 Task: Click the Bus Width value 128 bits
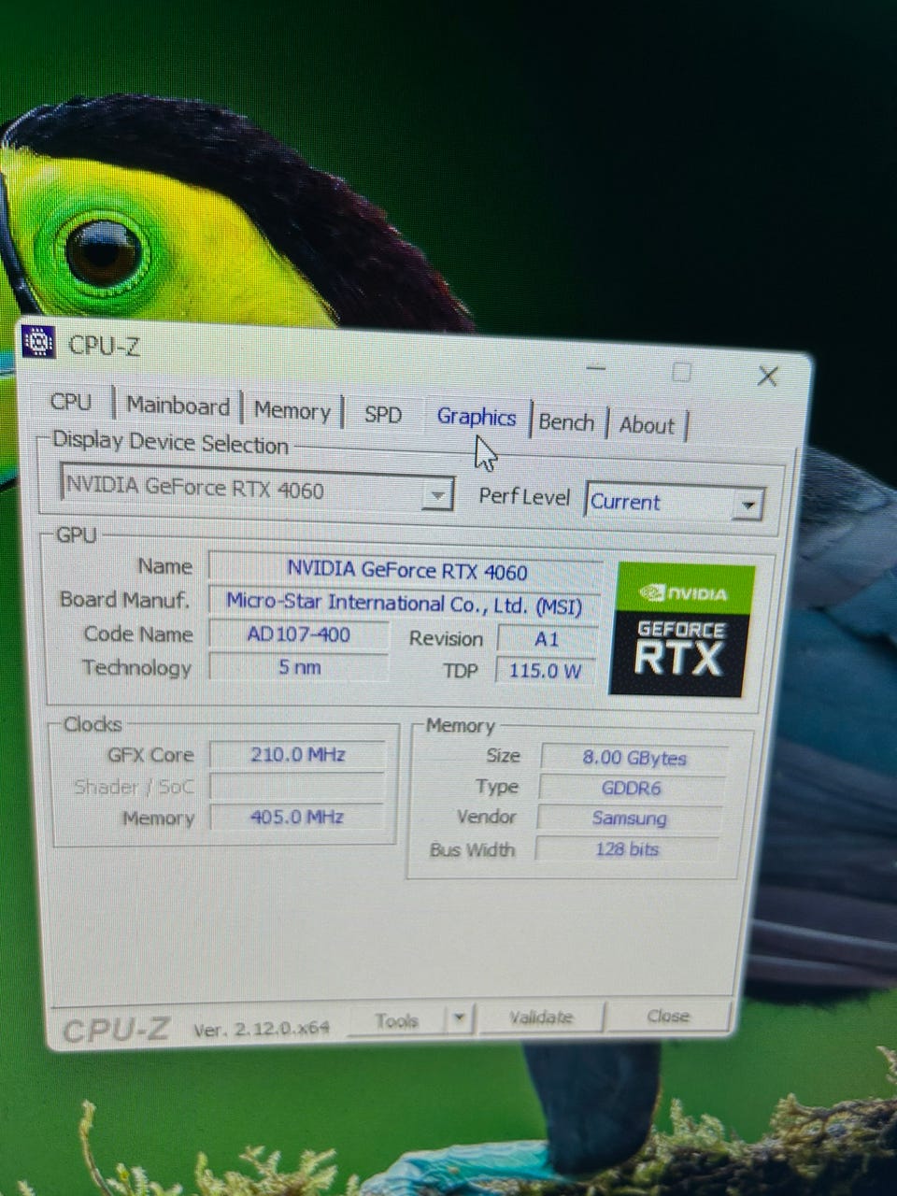(x=627, y=849)
